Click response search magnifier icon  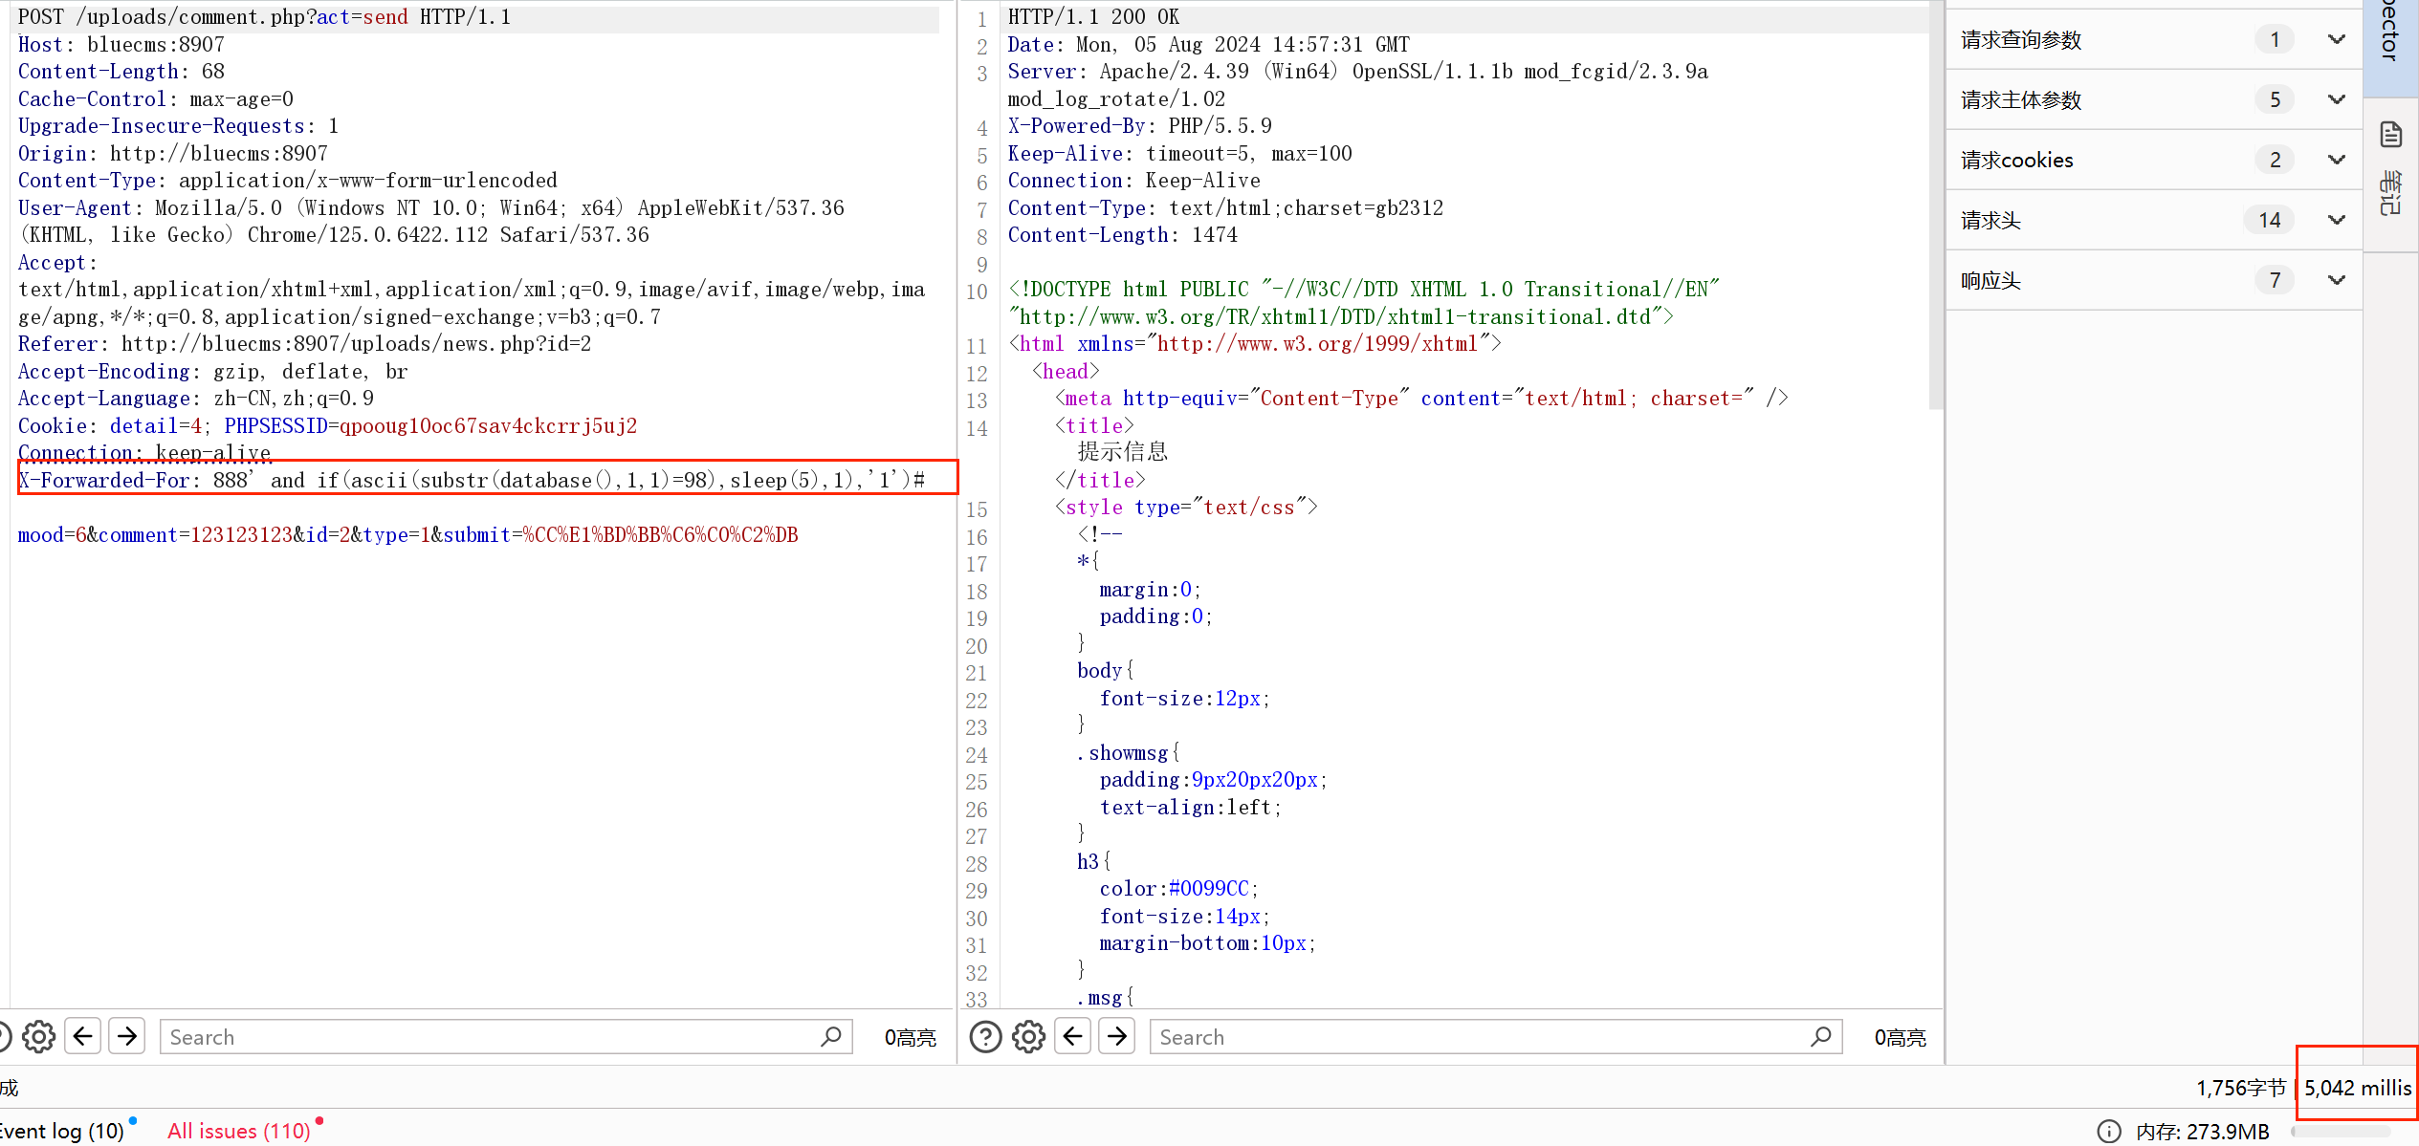click(1821, 1036)
